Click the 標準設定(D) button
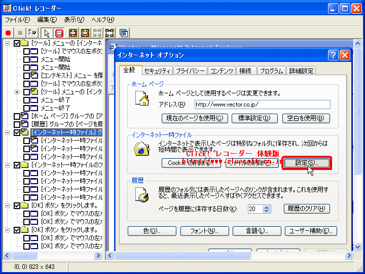Image resolution: width=365 pixels, height=274 pixels. 254,118
